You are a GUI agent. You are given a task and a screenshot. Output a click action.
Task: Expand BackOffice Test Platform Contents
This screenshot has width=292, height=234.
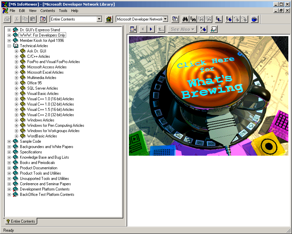point(9,195)
